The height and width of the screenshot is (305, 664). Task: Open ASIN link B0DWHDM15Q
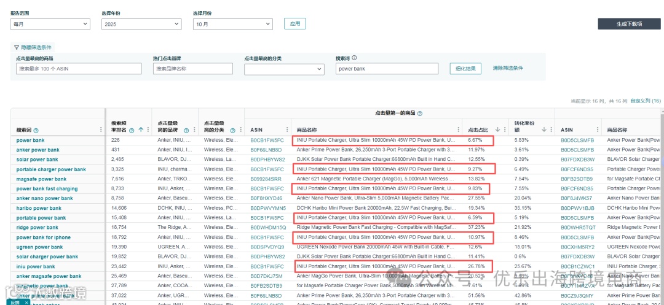click(269, 228)
